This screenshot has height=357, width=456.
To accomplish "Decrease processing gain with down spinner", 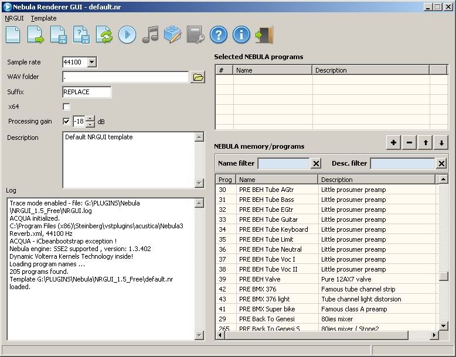I will (x=90, y=124).
